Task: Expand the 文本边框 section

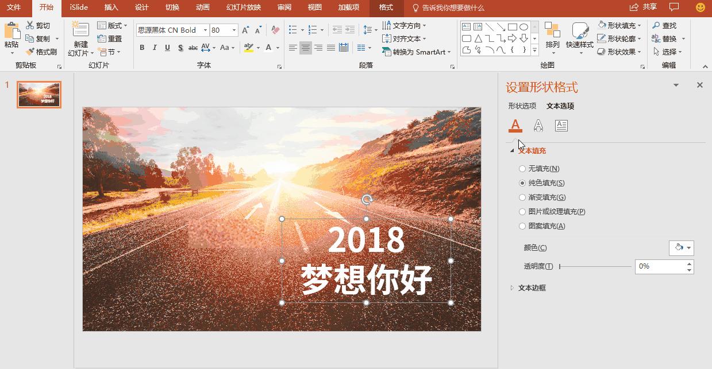Action: pos(532,288)
